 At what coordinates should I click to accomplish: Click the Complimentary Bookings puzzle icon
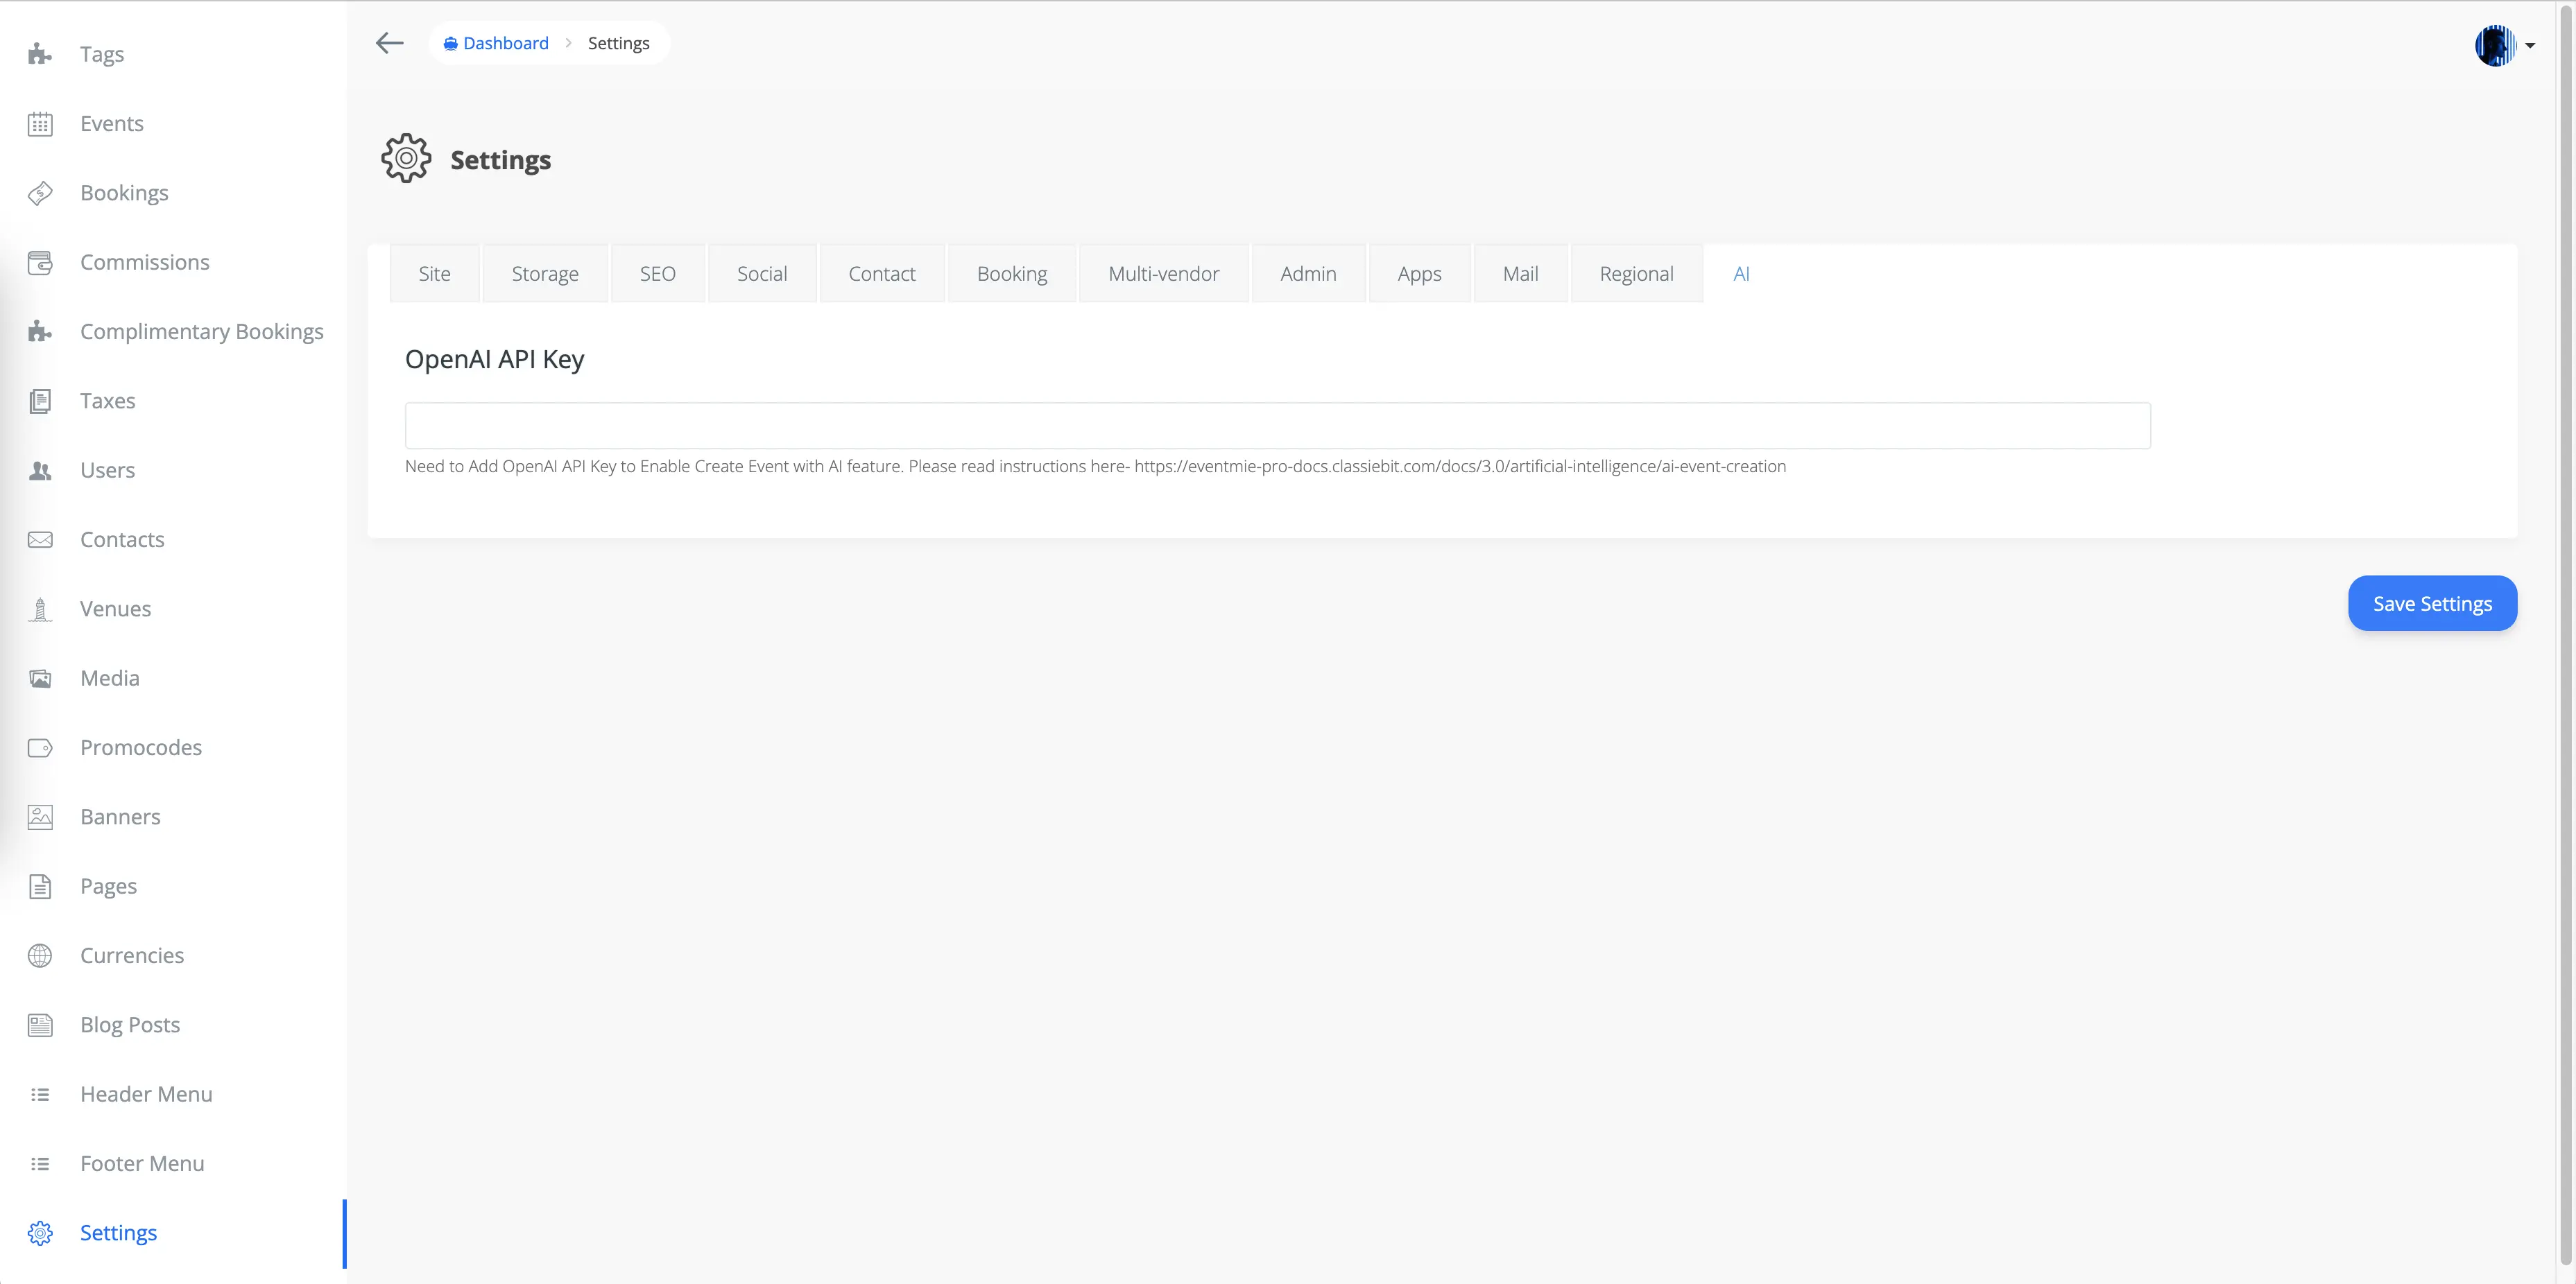(40, 331)
